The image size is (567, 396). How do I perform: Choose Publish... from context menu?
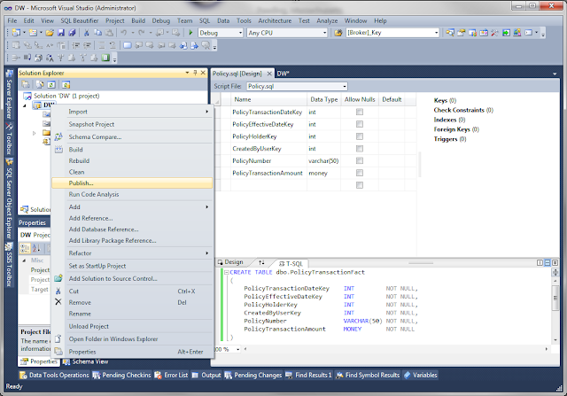(x=132, y=183)
